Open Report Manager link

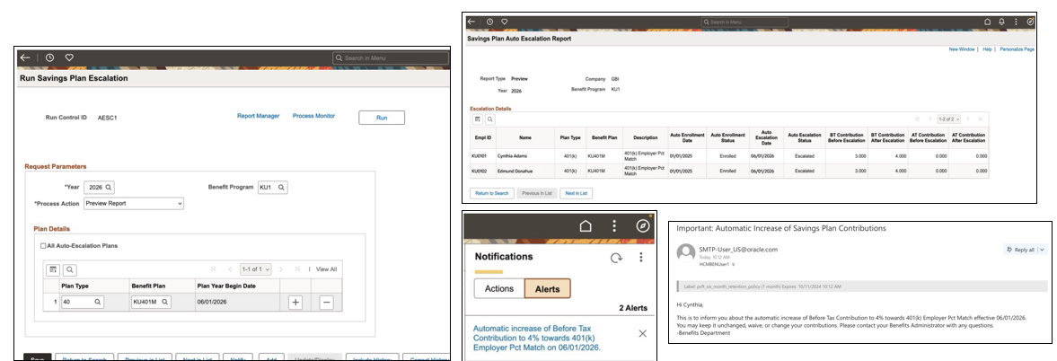point(258,116)
